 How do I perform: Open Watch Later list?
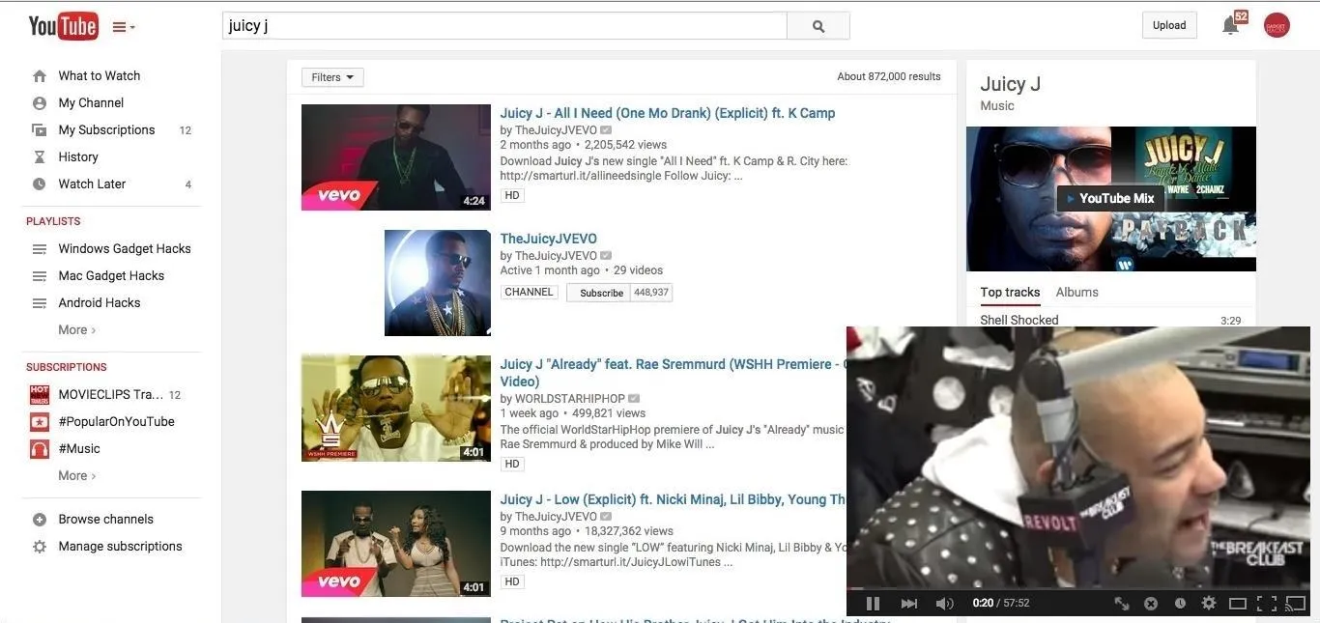pos(92,184)
